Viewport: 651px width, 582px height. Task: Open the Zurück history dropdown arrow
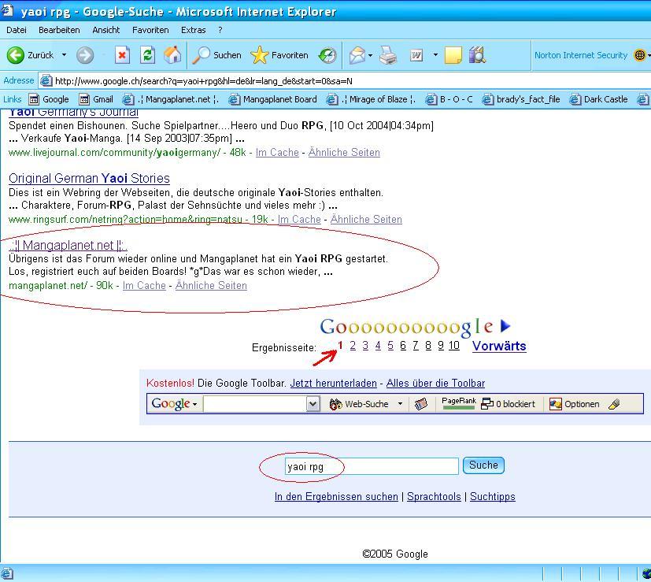pyautogui.click(x=64, y=55)
